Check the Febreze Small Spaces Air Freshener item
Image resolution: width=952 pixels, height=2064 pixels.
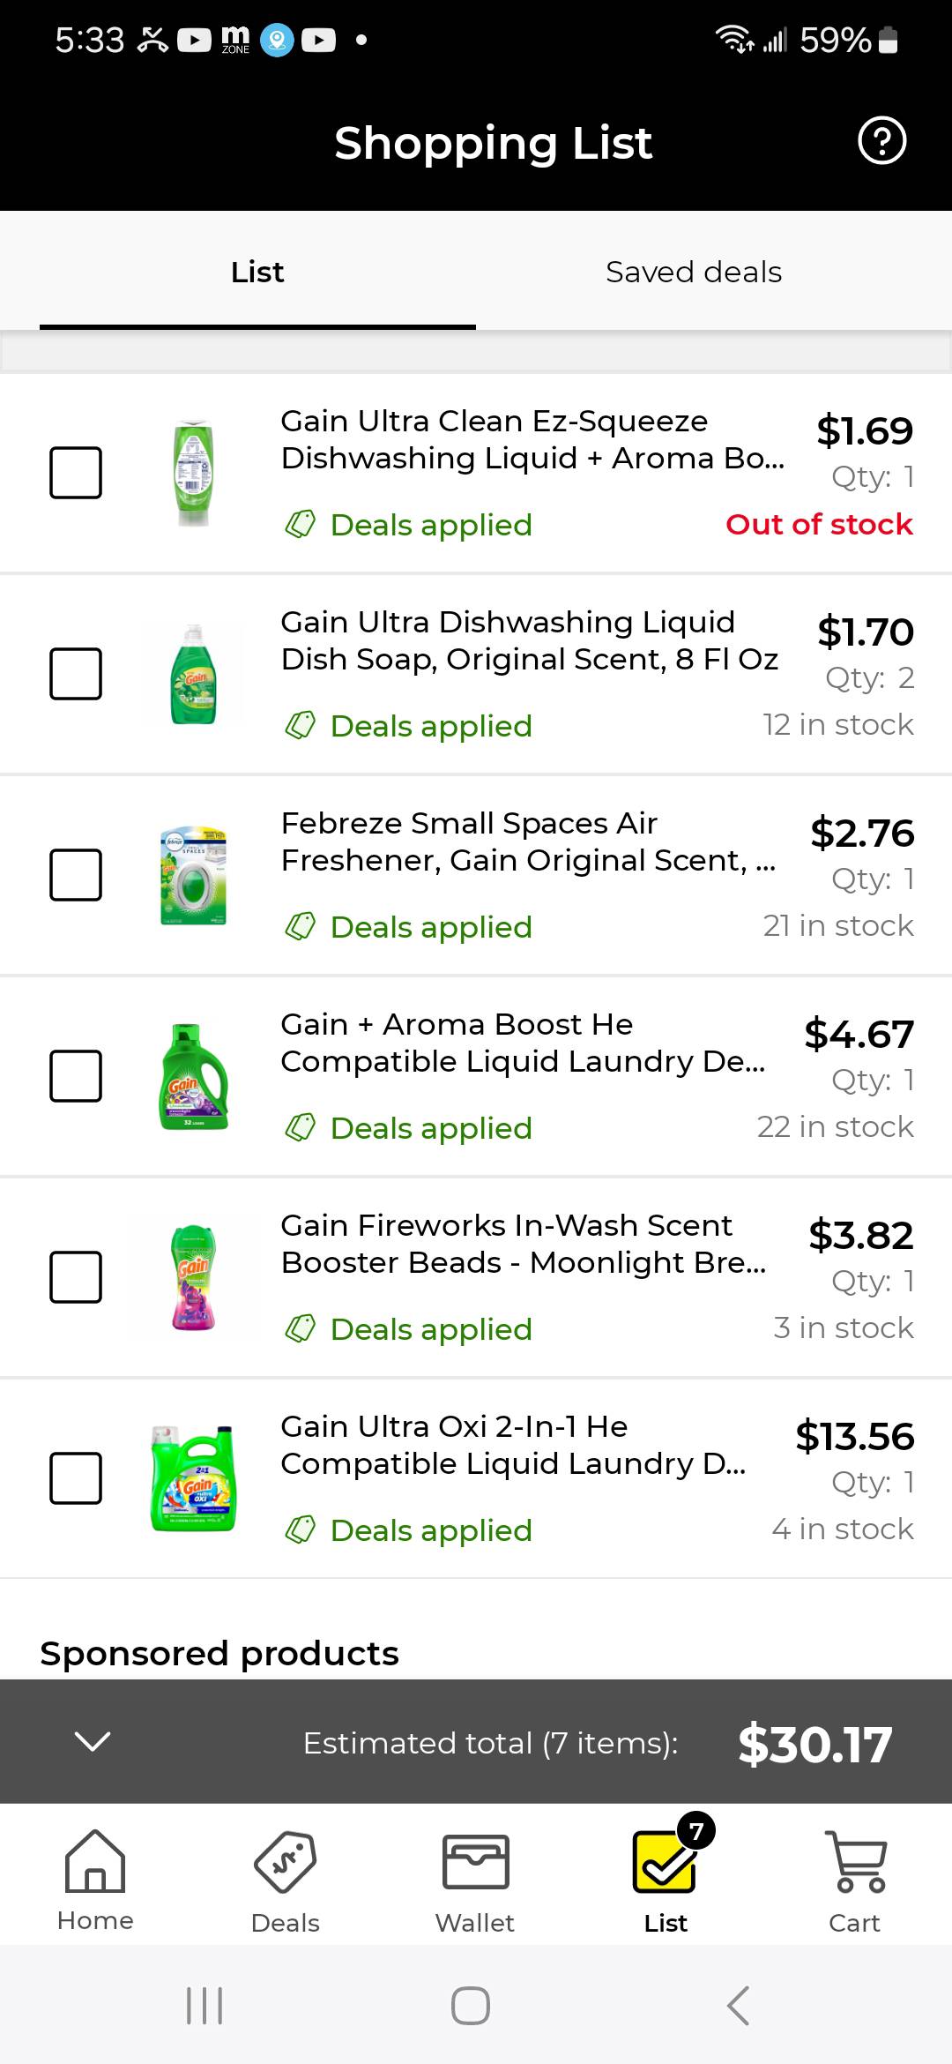coord(76,875)
